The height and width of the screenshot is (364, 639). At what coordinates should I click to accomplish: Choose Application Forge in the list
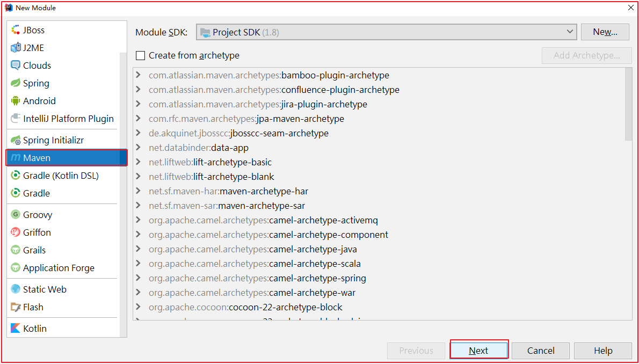point(59,268)
